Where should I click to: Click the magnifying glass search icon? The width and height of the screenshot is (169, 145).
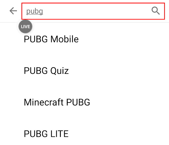[156, 11]
